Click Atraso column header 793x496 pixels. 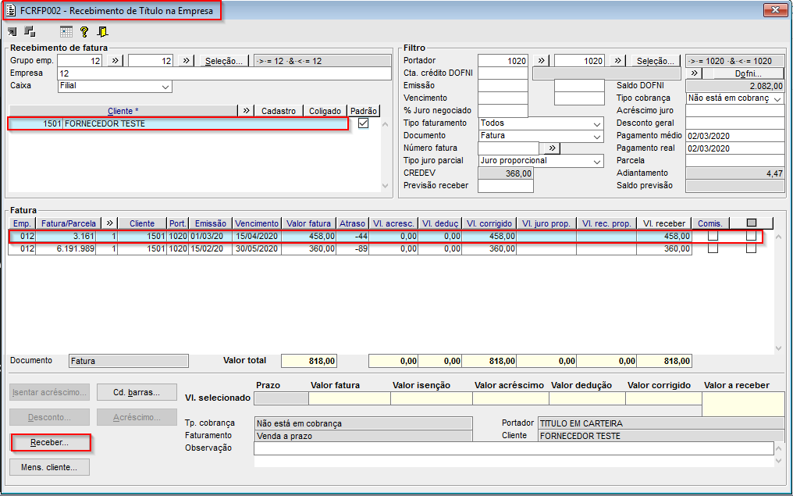353,223
